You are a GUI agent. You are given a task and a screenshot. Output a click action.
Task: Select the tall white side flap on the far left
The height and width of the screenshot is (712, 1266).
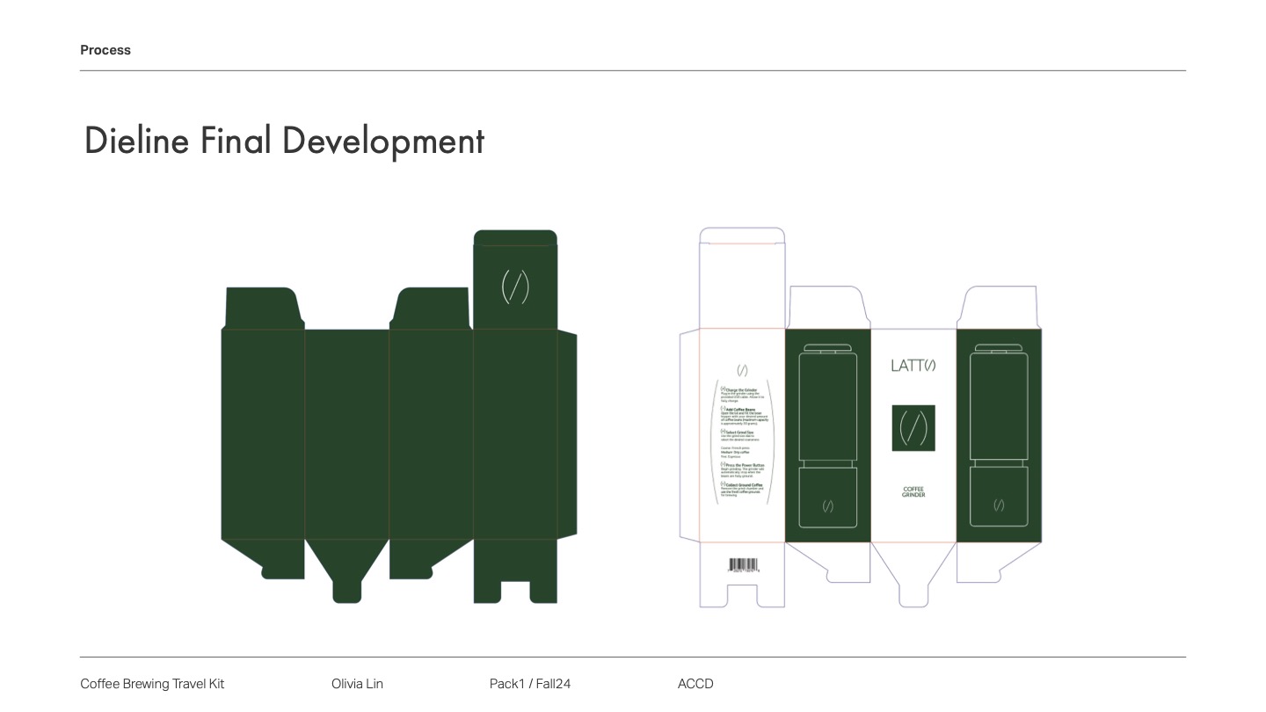[x=688, y=431]
